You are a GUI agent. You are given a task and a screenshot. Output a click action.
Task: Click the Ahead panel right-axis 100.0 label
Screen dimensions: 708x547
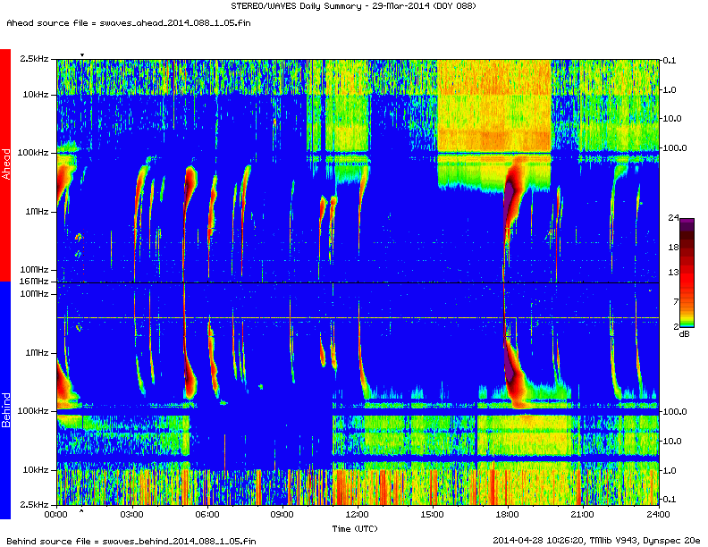click(x=675, y=148)
